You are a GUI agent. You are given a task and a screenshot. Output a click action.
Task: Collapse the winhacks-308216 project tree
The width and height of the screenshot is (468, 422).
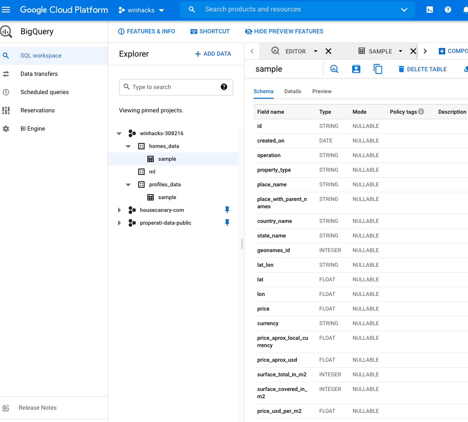119,134
